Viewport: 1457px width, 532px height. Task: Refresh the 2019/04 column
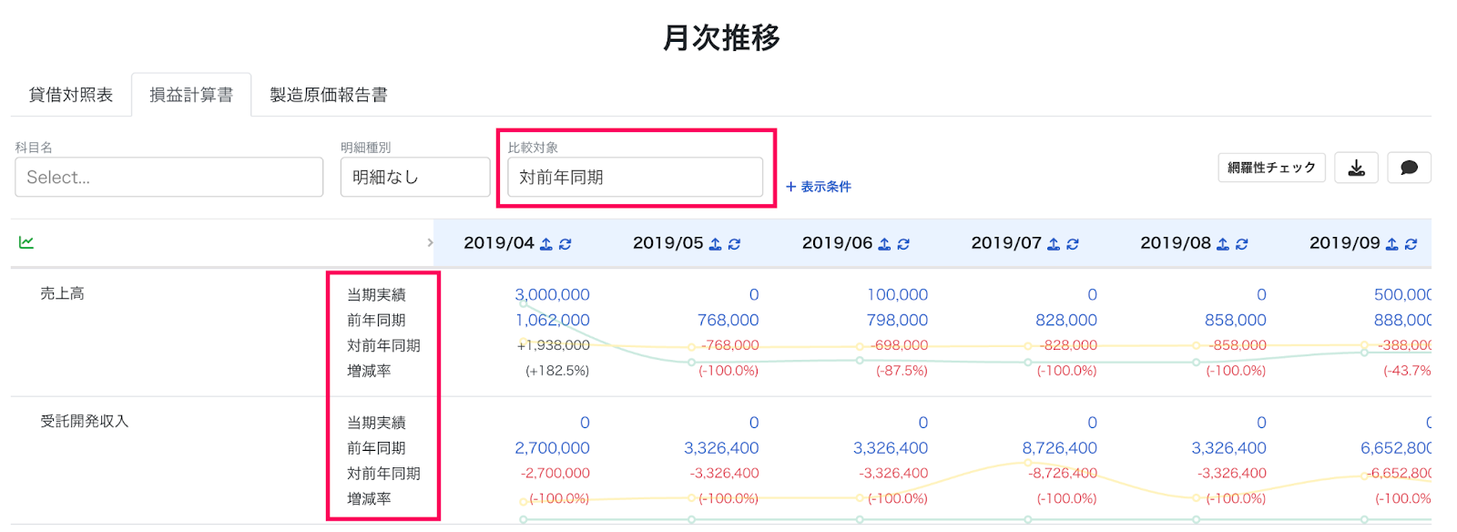(x=565, y=244)
